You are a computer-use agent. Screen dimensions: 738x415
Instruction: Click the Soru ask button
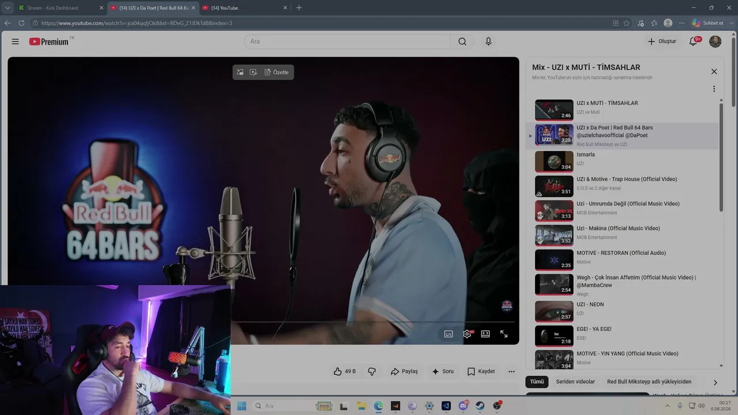(443, 372)
